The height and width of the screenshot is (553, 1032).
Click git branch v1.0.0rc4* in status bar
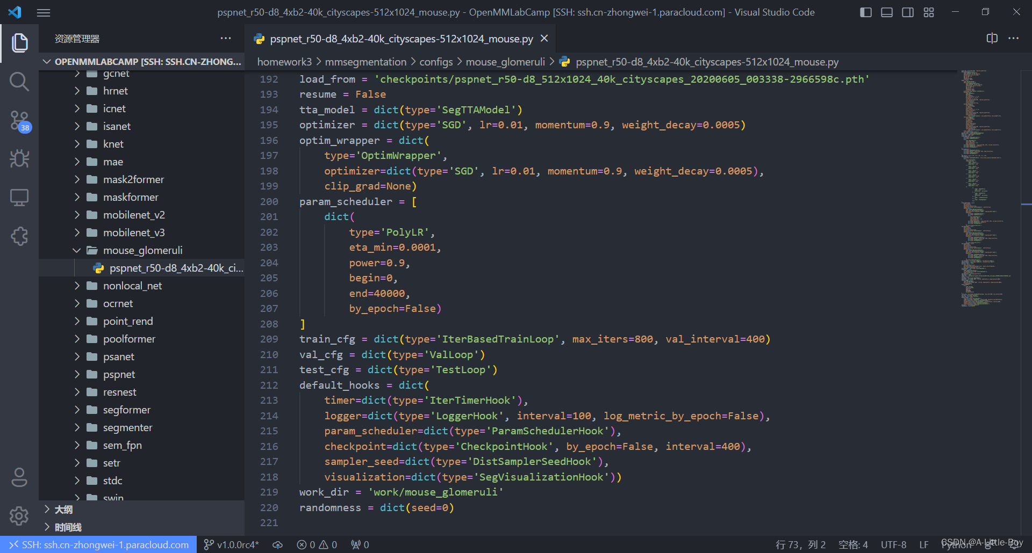(232, 544)
